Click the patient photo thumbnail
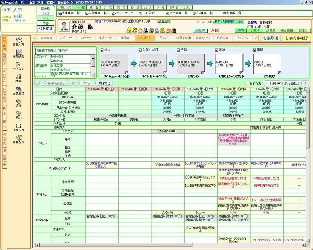The height and width of the screenshot is (250, 313). (x=64, y=27)
